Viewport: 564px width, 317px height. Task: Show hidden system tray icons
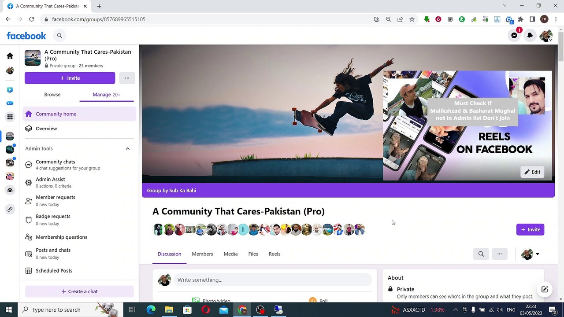456,310
